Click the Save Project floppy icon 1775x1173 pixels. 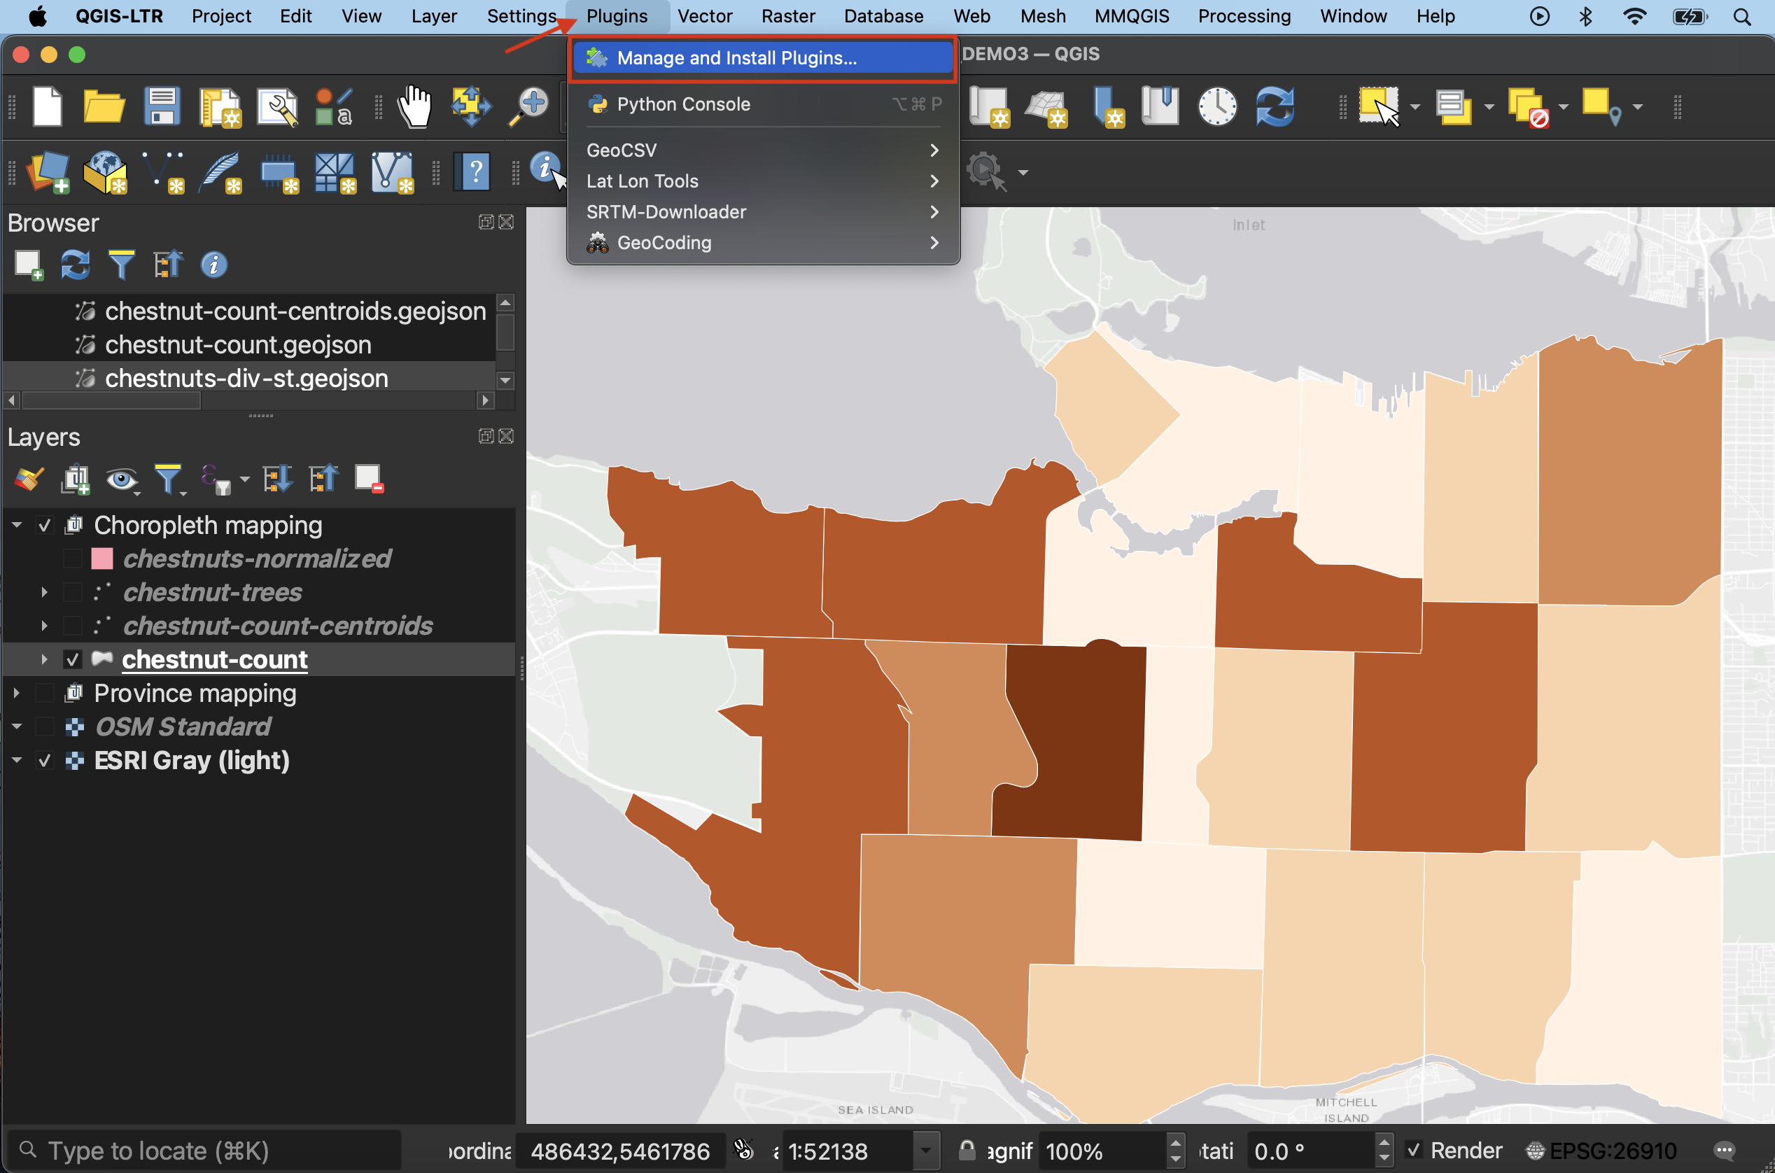[x=162, y=106]
